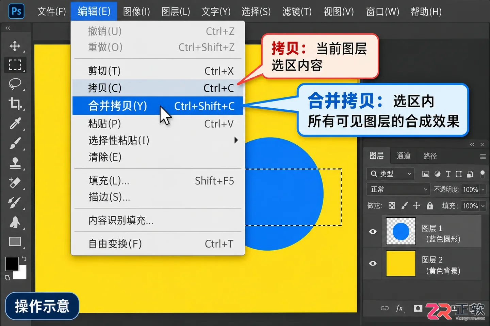
Task: Open the 填充 slider dropdown arrow
Action: tap(483, 206)
